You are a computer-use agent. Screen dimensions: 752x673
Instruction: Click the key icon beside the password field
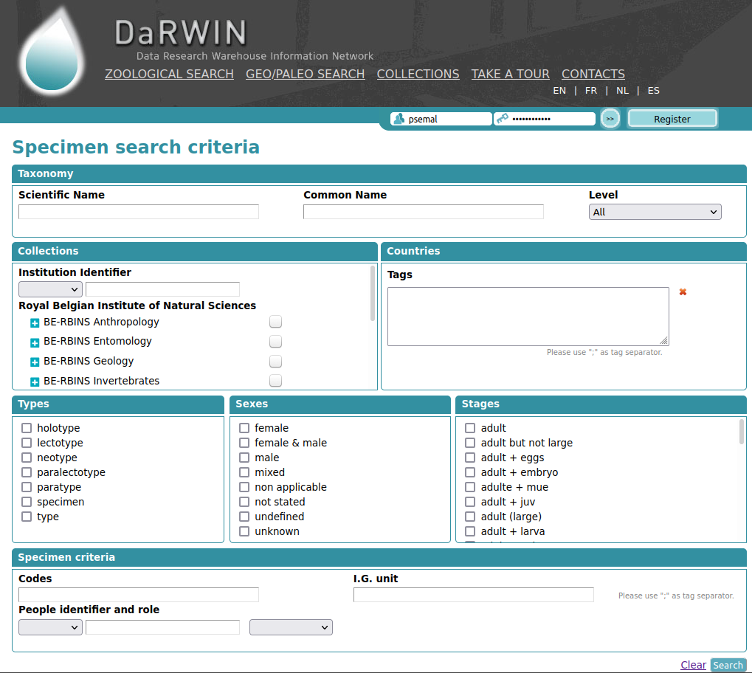(x=503, y=118)
